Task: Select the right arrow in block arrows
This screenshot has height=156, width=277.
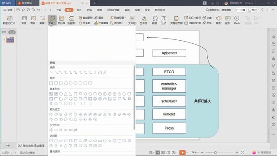Action: [51, 114]
